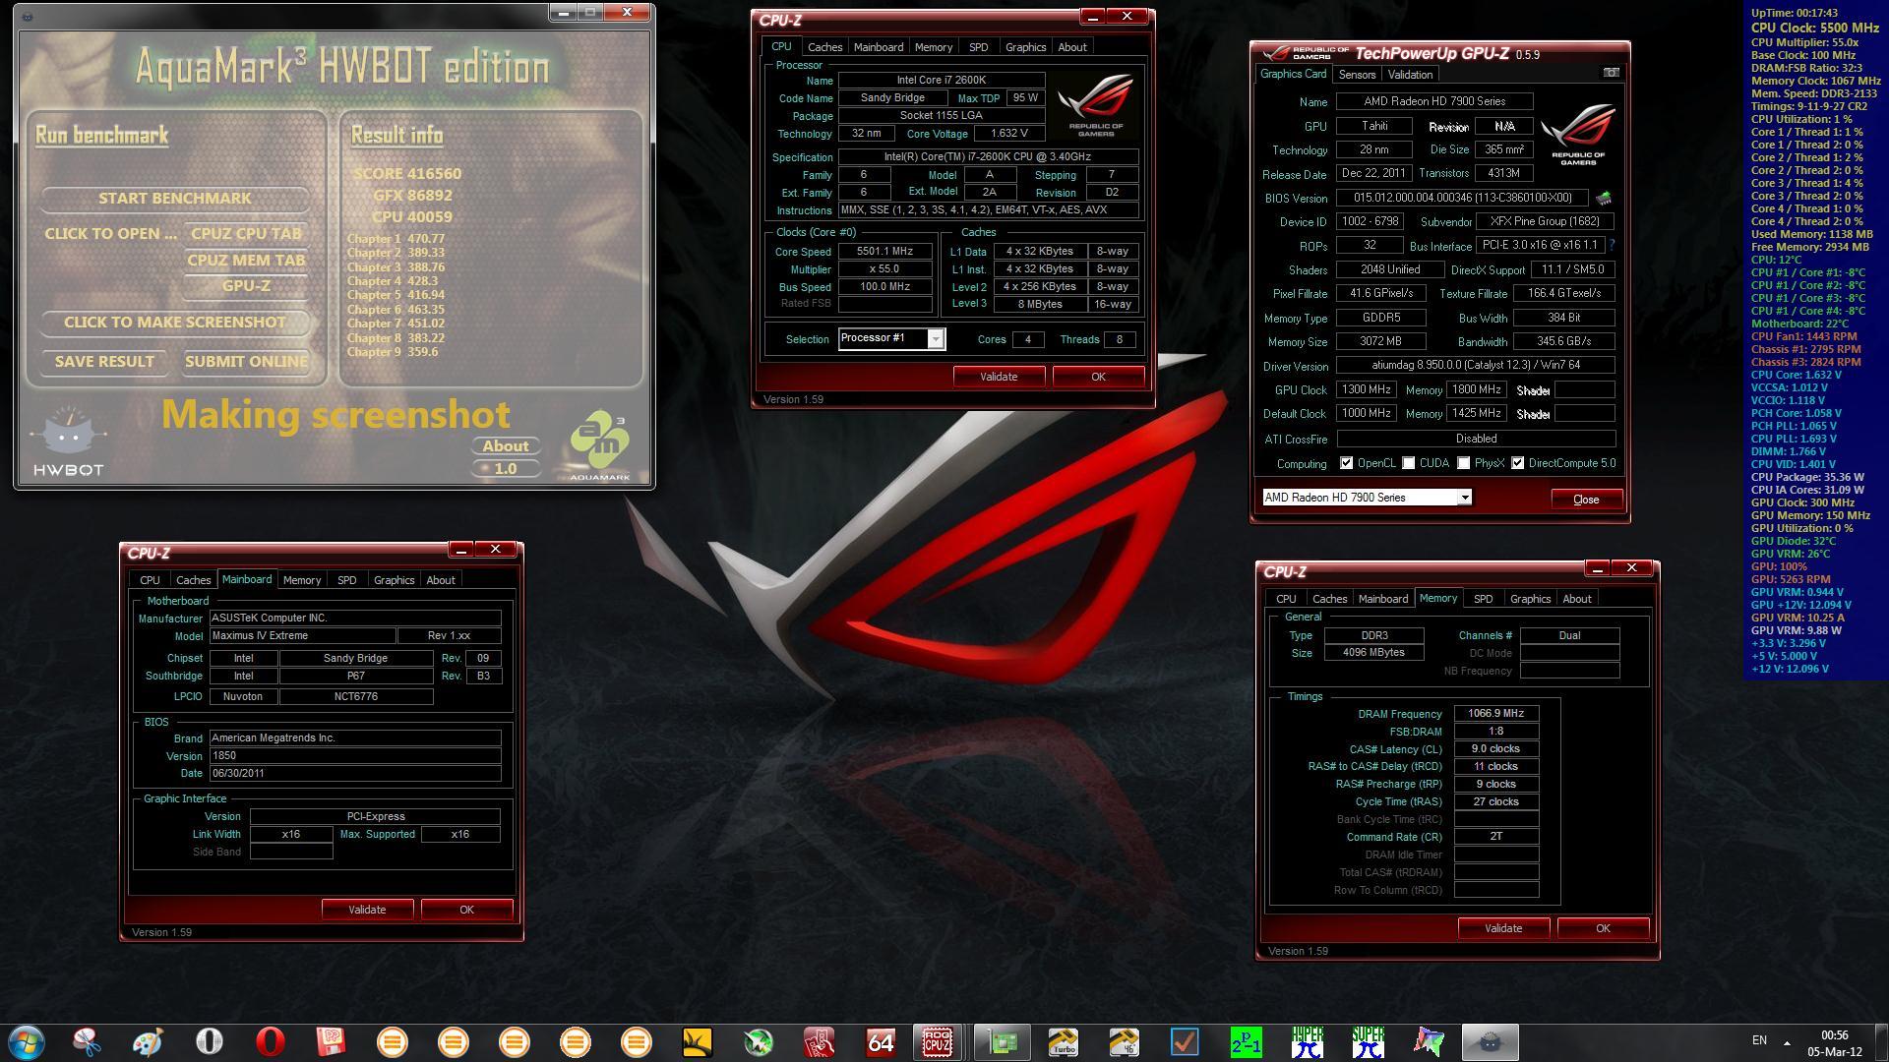Open the yellow 46 temperature taskbar icon
1889x1062 pixels.
click(x=1124, y=1041)
